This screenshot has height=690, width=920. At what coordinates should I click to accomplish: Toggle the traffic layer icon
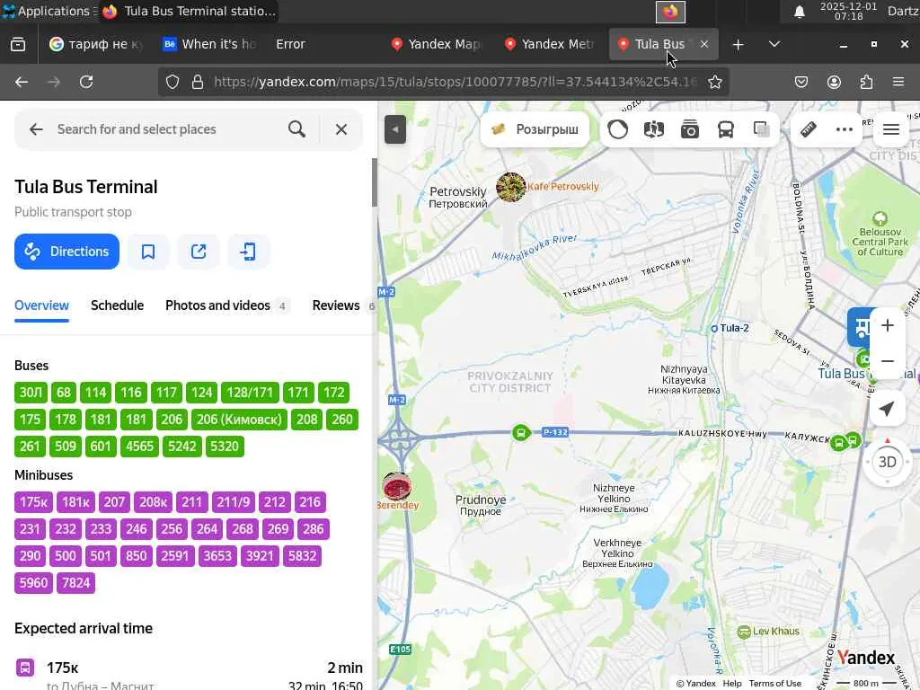[x=617, y=129]
